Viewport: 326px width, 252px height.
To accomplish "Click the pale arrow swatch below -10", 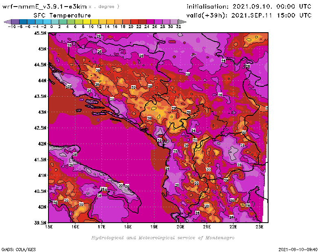I will pyautogui.click(x=7, y=22).
